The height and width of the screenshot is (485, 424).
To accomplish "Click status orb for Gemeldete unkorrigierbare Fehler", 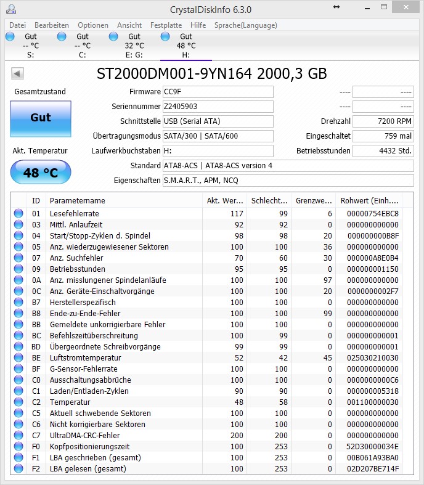I will 18,325.
